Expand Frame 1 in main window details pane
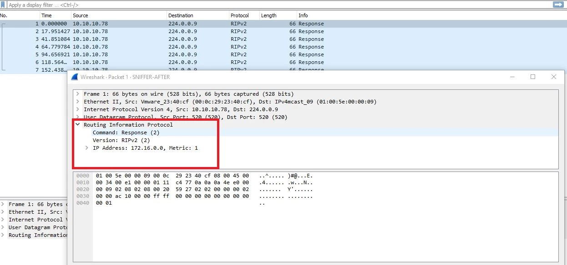This screenshot has width=567, height=265. [2, 204]
